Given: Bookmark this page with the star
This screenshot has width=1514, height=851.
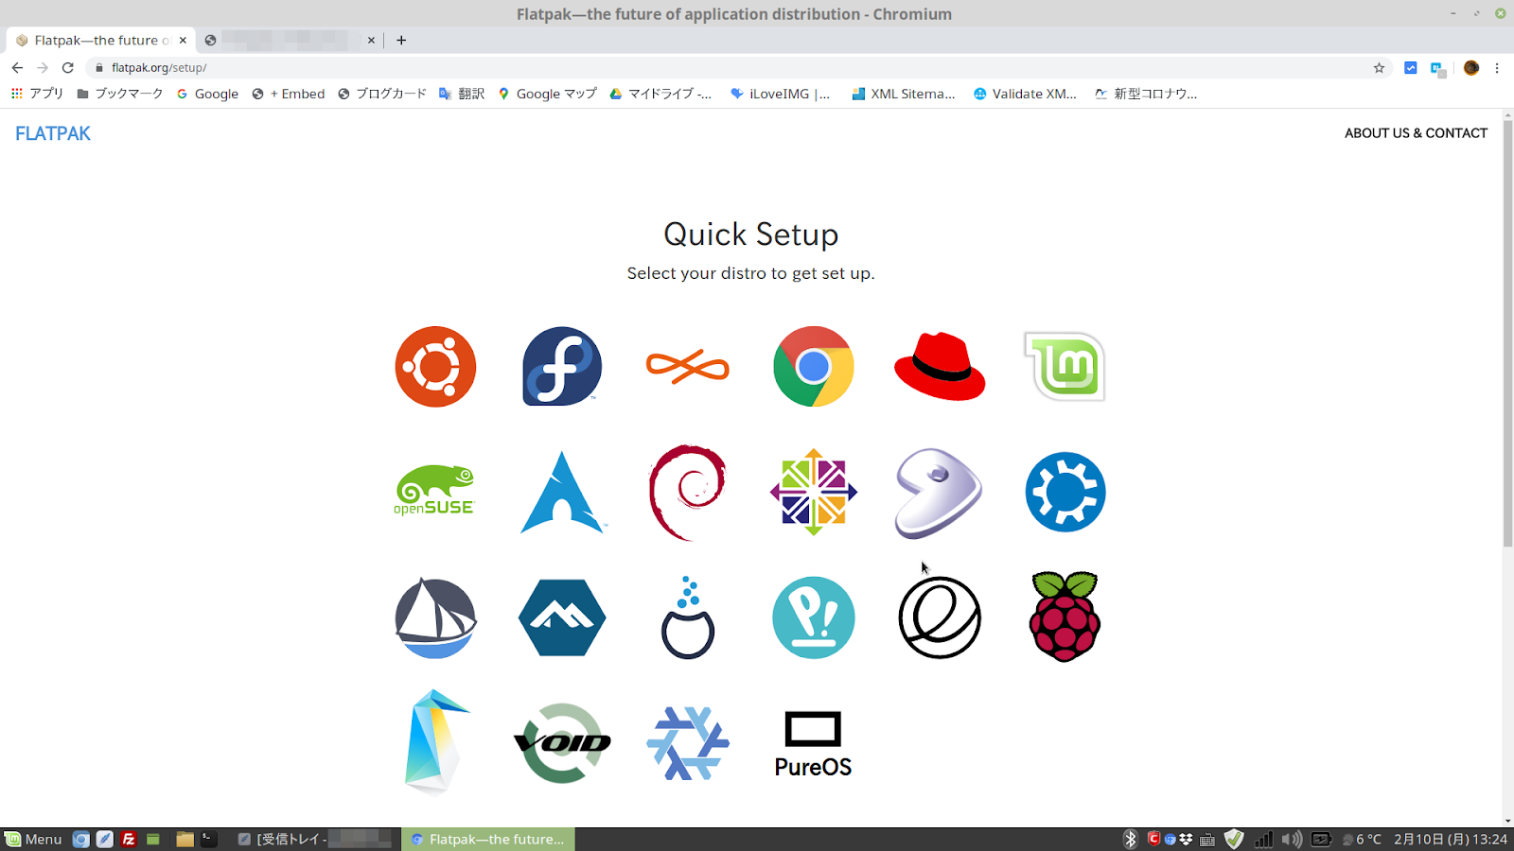Looking at the screenshot, I should [x=1379, y=67].
